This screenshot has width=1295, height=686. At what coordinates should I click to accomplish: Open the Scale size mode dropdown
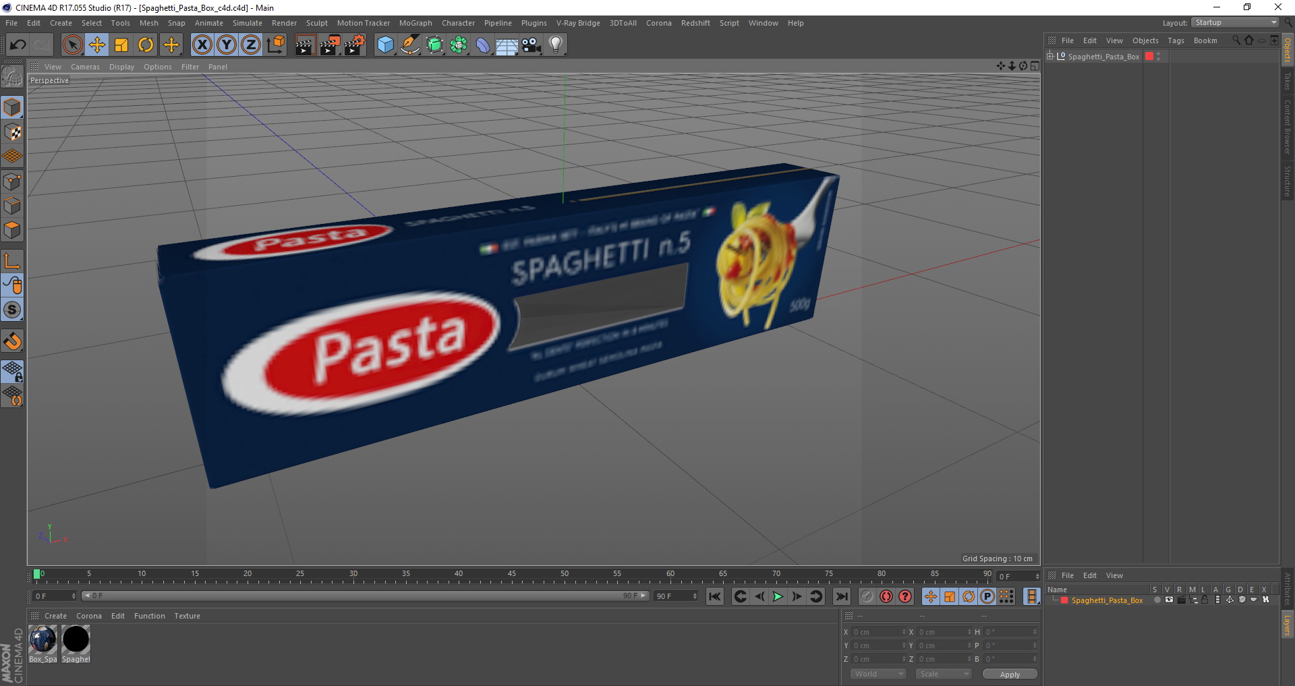[x=943, y=674]
